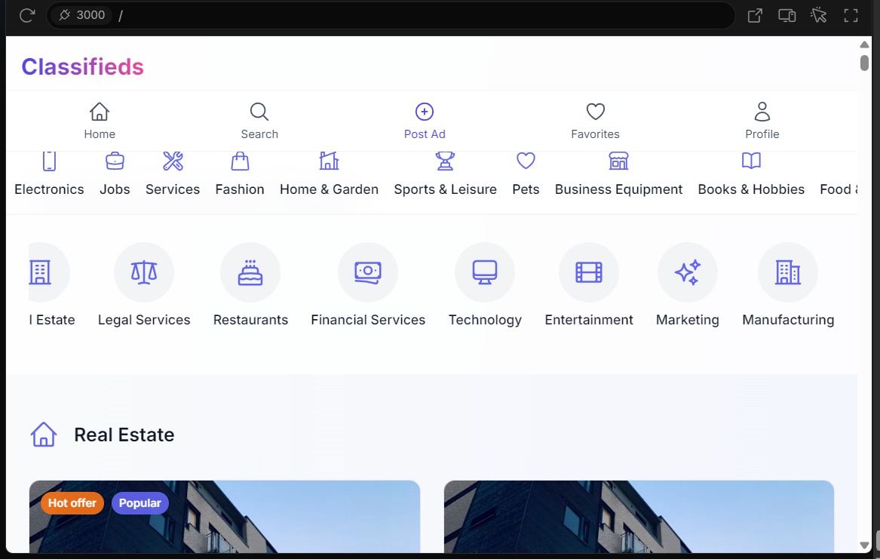The width and height of the screenshot is (880, 559).
Task: Reload the page in browser
Action: click(27, 15)
